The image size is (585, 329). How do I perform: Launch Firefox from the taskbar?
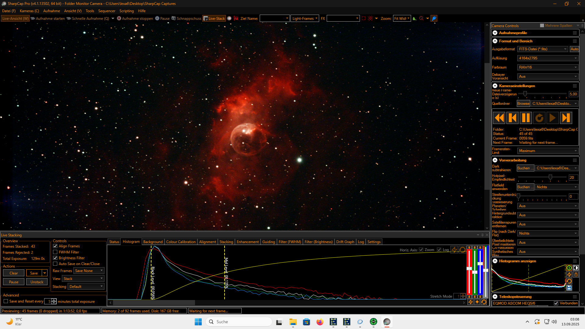320,322
